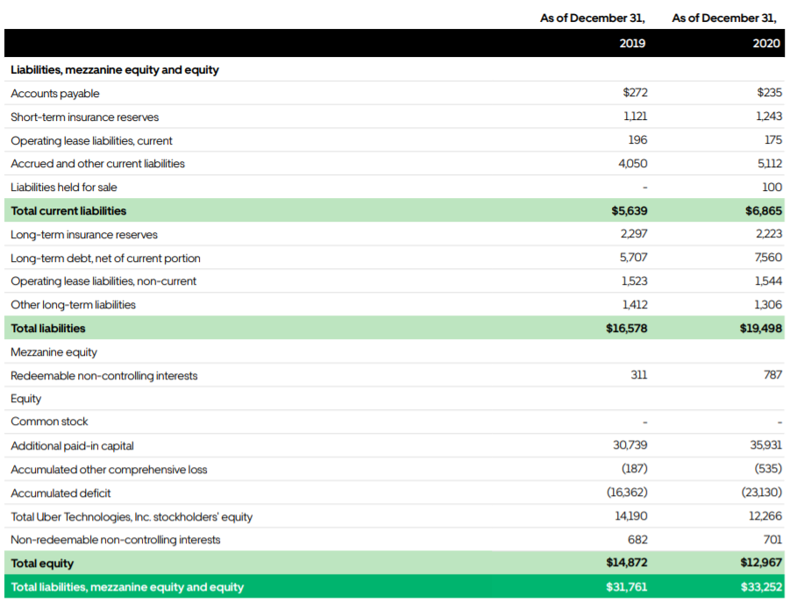Click 'Other long-term liabilities' label
The width and height of the screenshot is (790, 602).
73,305
